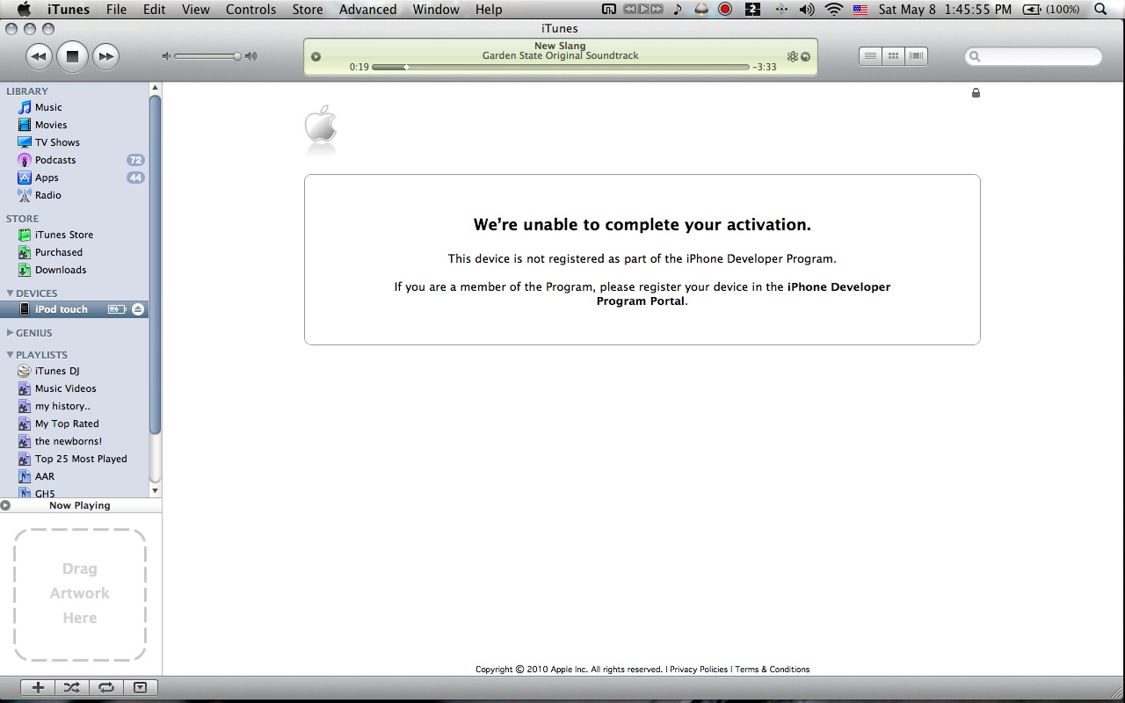Click Now Playing artwork toggle arrow
Screen dimensions: 1125x703
point(5,505)
